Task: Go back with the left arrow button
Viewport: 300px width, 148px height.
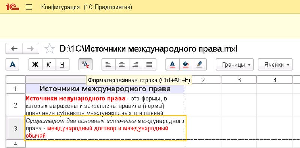Action: pyautogui.click(x=14, y=49)
